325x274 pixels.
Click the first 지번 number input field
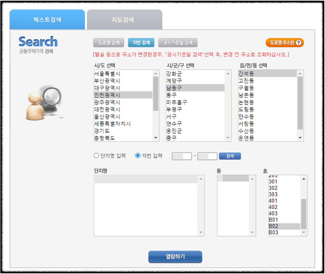181,156
